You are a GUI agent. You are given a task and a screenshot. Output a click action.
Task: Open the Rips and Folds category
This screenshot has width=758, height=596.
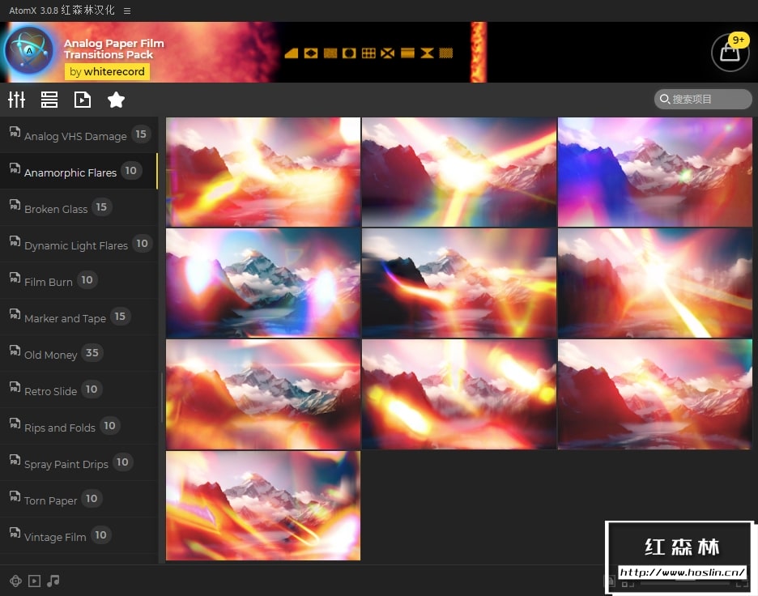pyautogui.click(x=79, y=426)
